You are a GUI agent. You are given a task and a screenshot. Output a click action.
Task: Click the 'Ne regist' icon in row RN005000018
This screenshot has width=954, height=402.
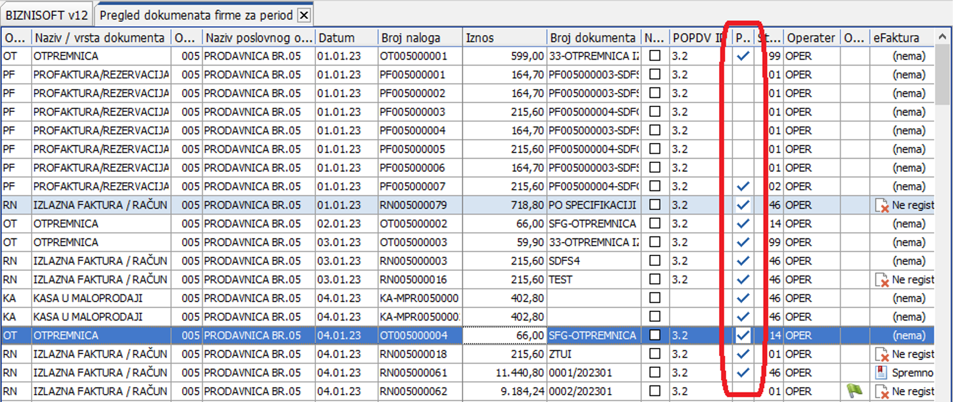[882, 354]
